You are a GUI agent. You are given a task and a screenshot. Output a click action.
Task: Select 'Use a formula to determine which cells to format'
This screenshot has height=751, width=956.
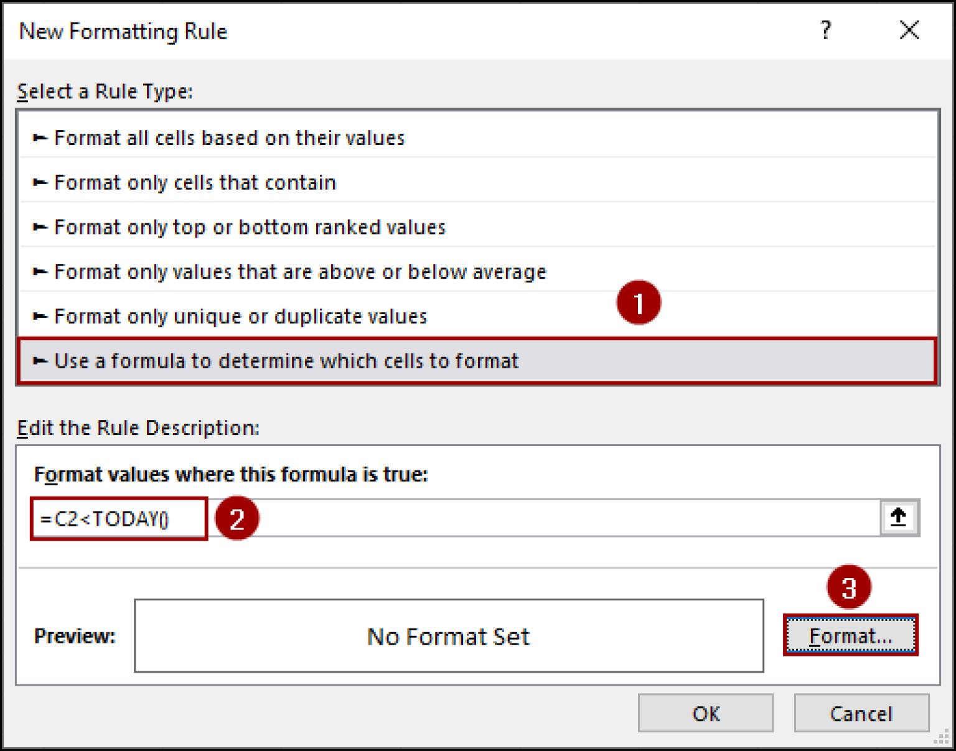286,361
